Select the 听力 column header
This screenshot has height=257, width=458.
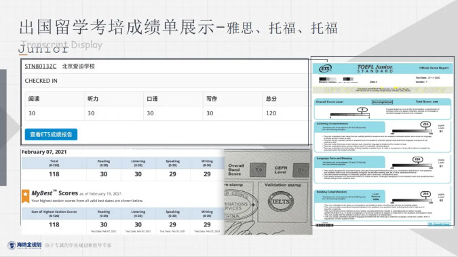[93, 99]
